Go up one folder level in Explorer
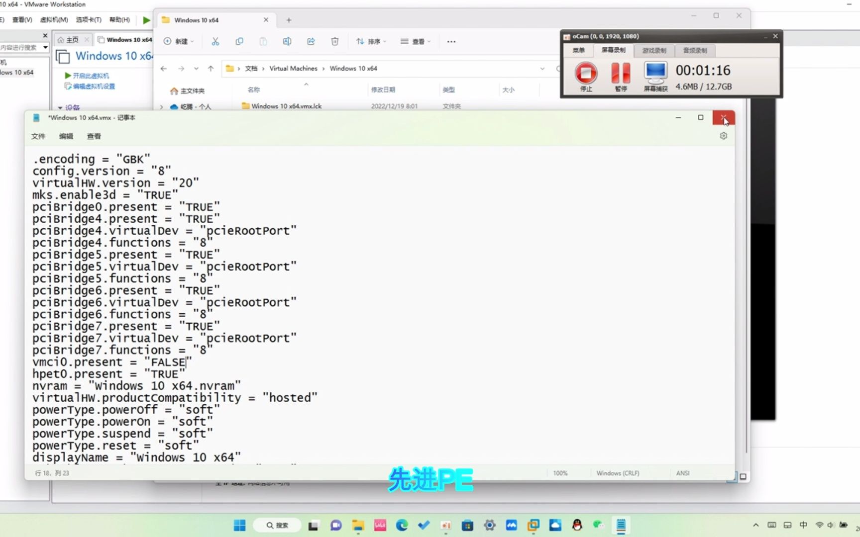Viewport: 860px width, 537px height. pyautogui.click(x=211, y=69)
